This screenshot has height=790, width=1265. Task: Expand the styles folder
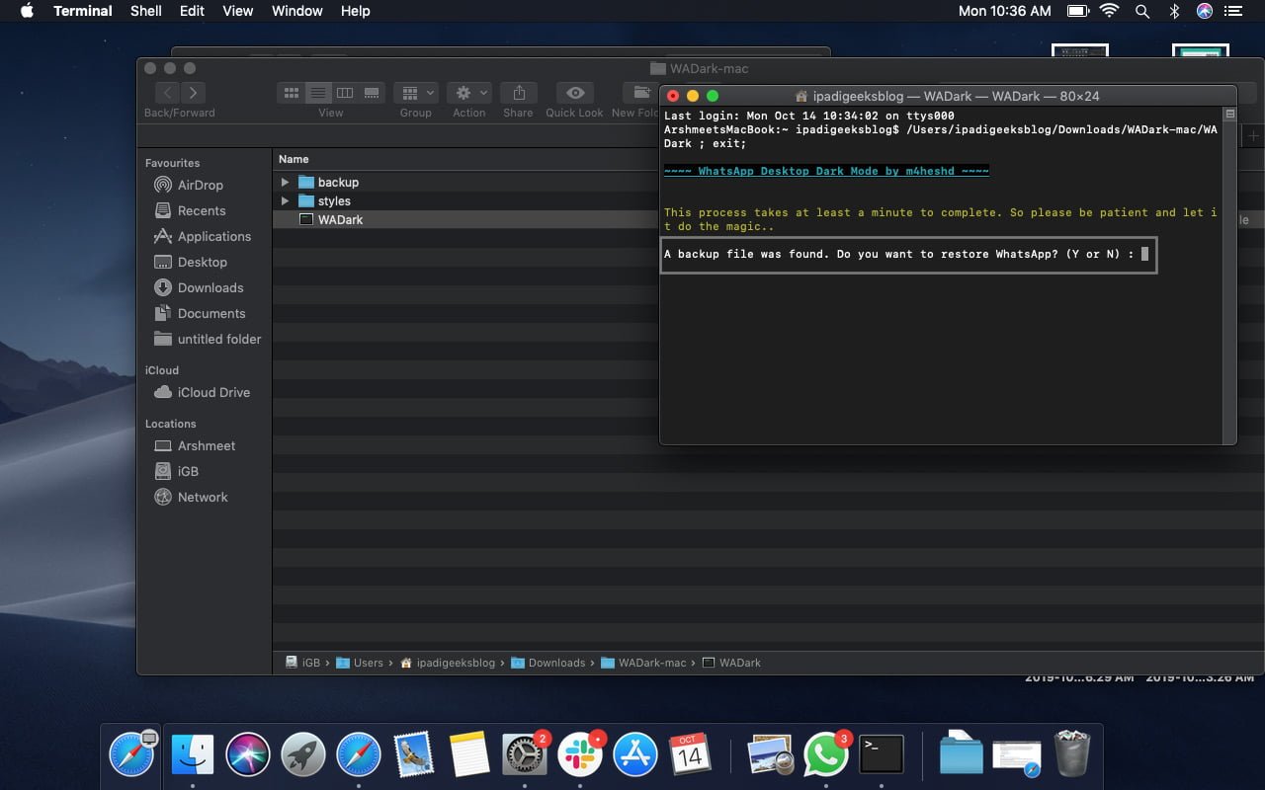[x=285, y=201]
